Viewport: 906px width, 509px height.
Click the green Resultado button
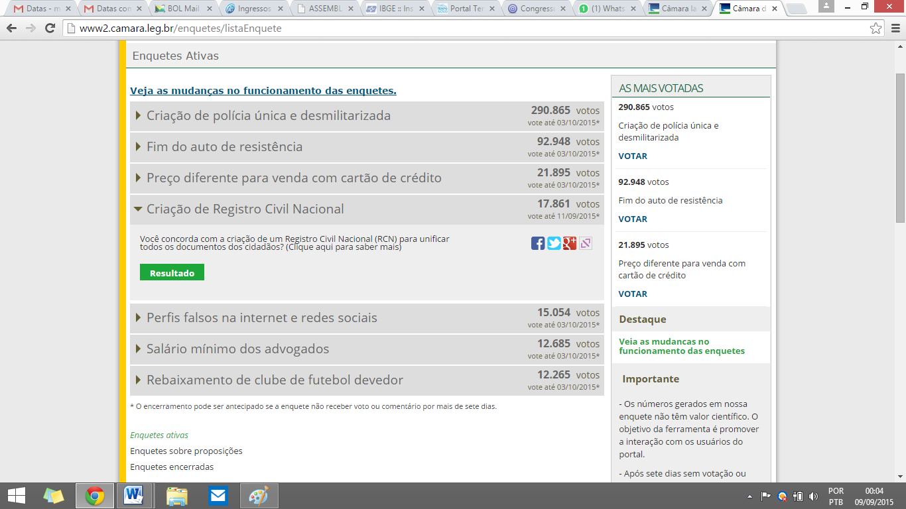click(172, 273)
